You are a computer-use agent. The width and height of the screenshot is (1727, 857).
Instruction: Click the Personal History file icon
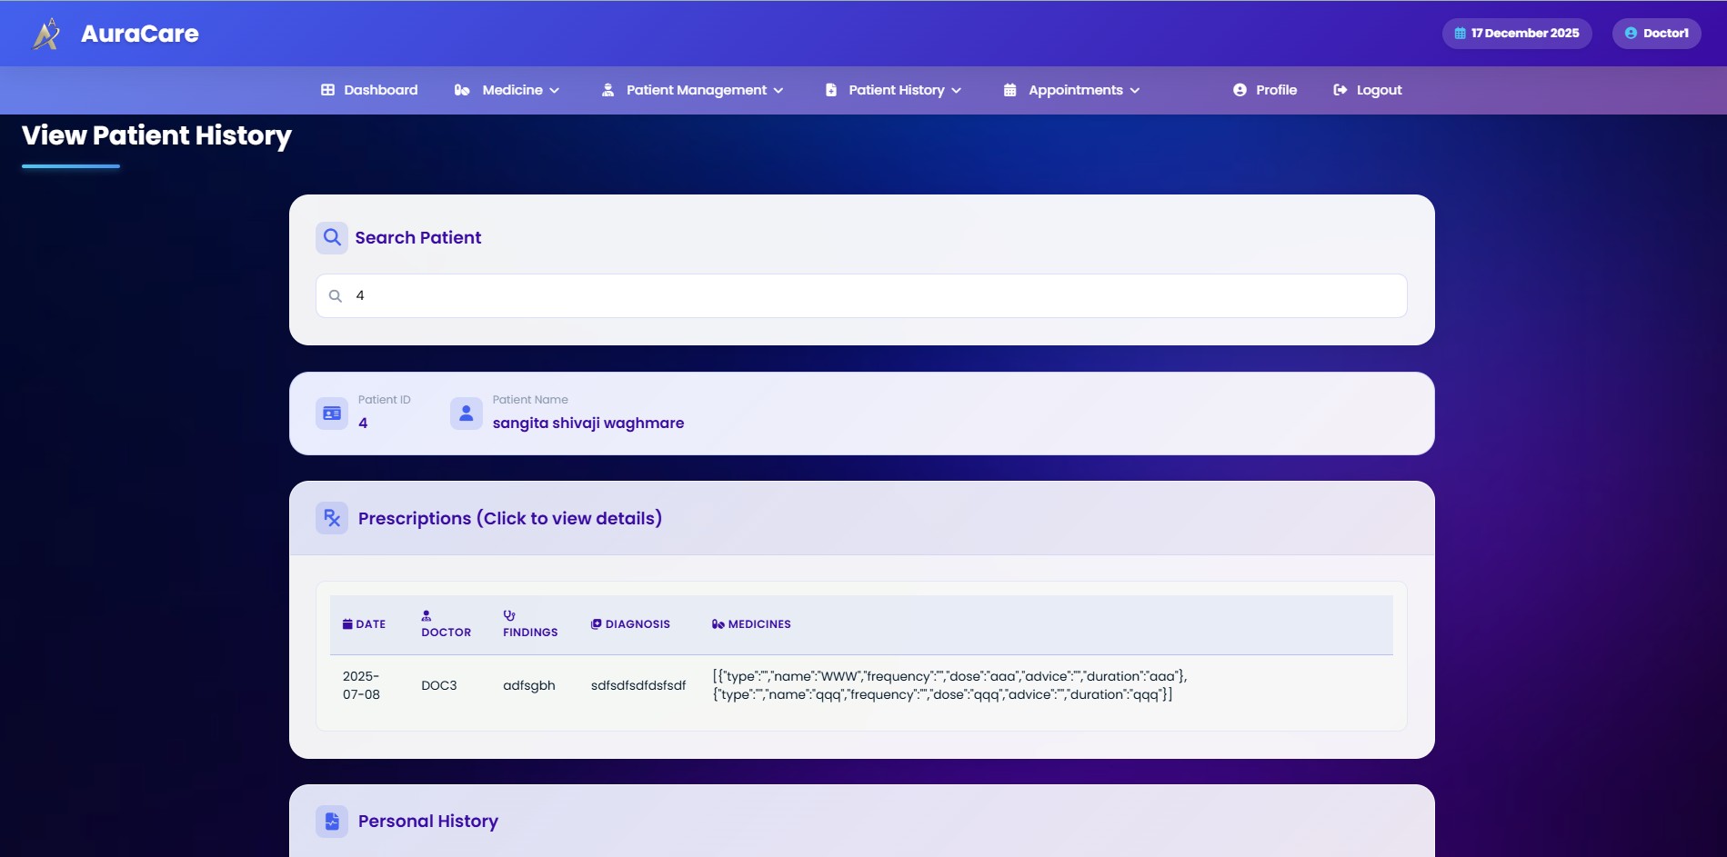click(x=332, y=822)
